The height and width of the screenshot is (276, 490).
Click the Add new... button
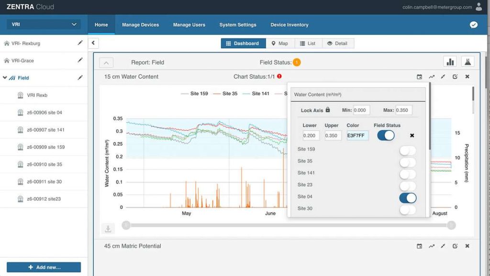44,267
